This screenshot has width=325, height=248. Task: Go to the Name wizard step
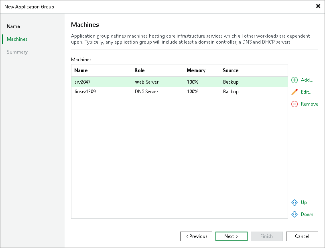(x=13, y=26)
